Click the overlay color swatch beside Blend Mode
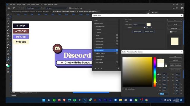The width and height of the screenshot is (190, 106). tap(148, 24)
